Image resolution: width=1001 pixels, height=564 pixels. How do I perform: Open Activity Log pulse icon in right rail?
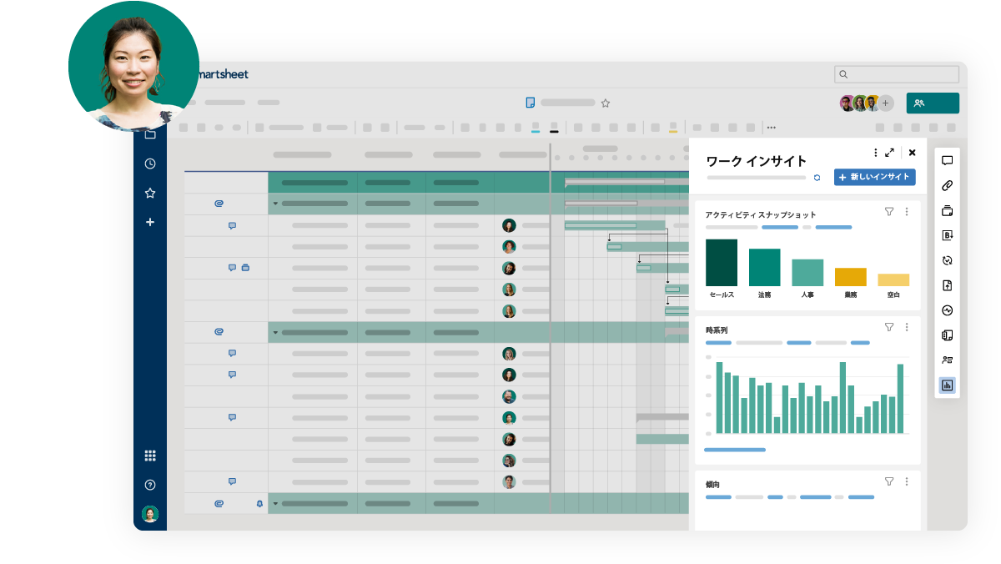click(947, 310)
